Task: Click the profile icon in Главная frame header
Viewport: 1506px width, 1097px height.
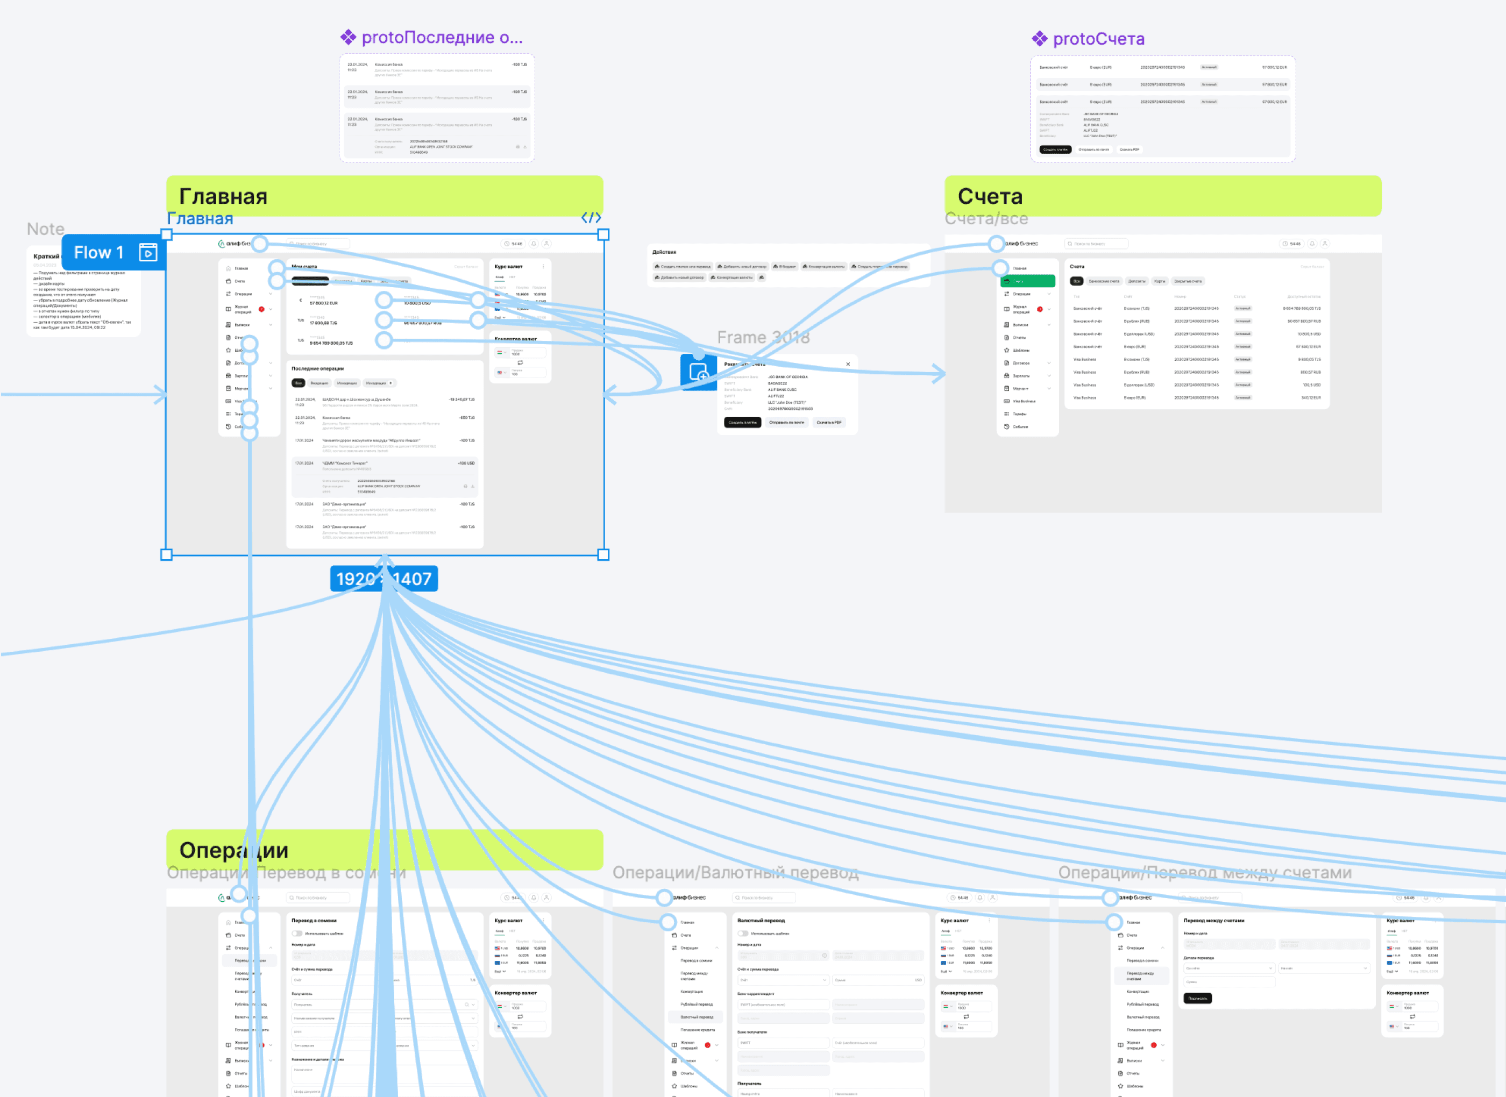Action: 546,244
